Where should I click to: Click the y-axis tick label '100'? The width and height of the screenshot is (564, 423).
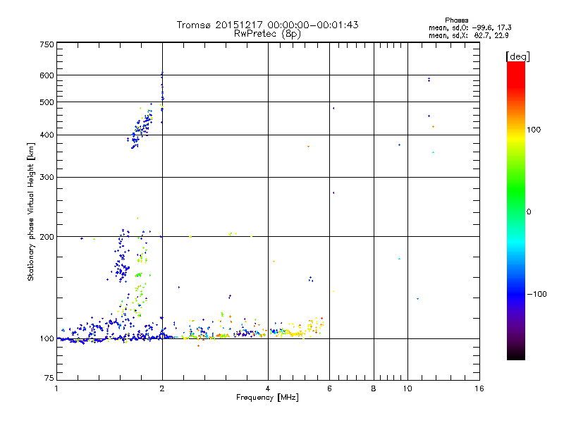pyautogui.click(x=47, y=339)
